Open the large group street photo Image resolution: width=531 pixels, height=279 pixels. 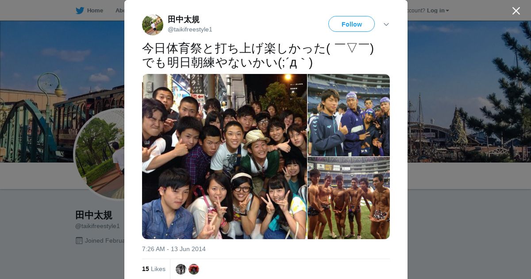point(224,156)
